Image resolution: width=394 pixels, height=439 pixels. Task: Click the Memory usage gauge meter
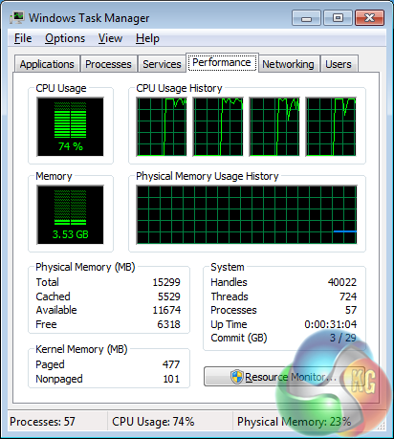click(70, 214)
